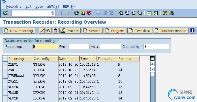Open the Edit menu
This screenshot has width=197, height=102.
pos(28,6)
